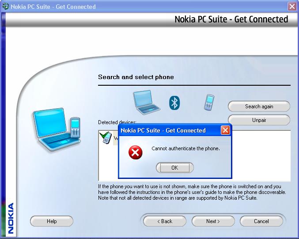Click the Unpair button
This screenshot has width=299, height=239.
pyautogui.click(x=259, y=120)
